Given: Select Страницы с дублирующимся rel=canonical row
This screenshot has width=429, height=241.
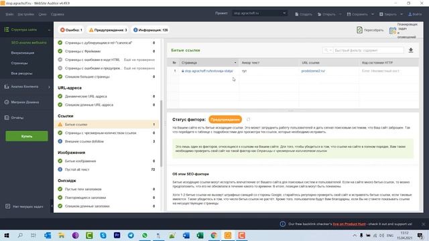Looking at the screenshot, I should pyautogui.click(x=107, y=43).
